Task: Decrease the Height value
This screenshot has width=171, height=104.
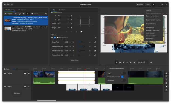Action: pos(68,28)
